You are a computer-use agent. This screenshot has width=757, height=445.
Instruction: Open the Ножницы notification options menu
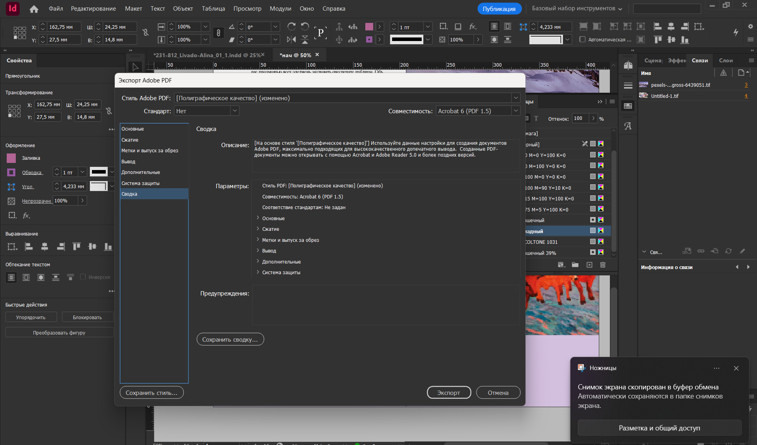tap(716, 368)
